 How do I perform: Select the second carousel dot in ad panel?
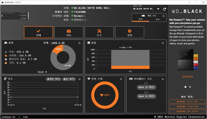tap(190, 87)
